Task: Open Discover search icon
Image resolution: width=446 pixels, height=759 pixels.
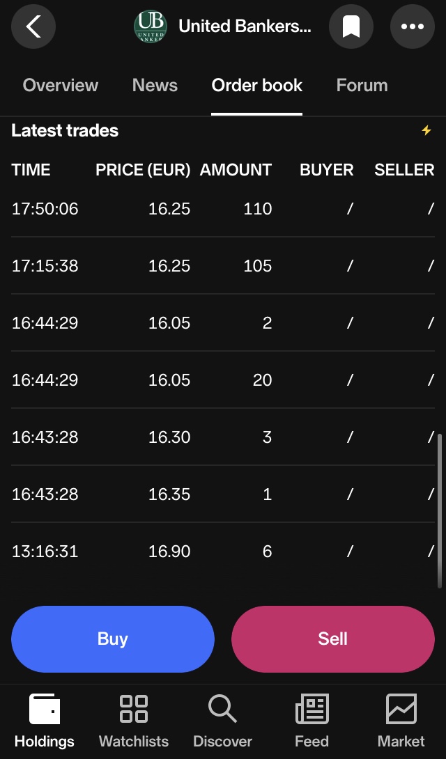Action: (222, 709)
